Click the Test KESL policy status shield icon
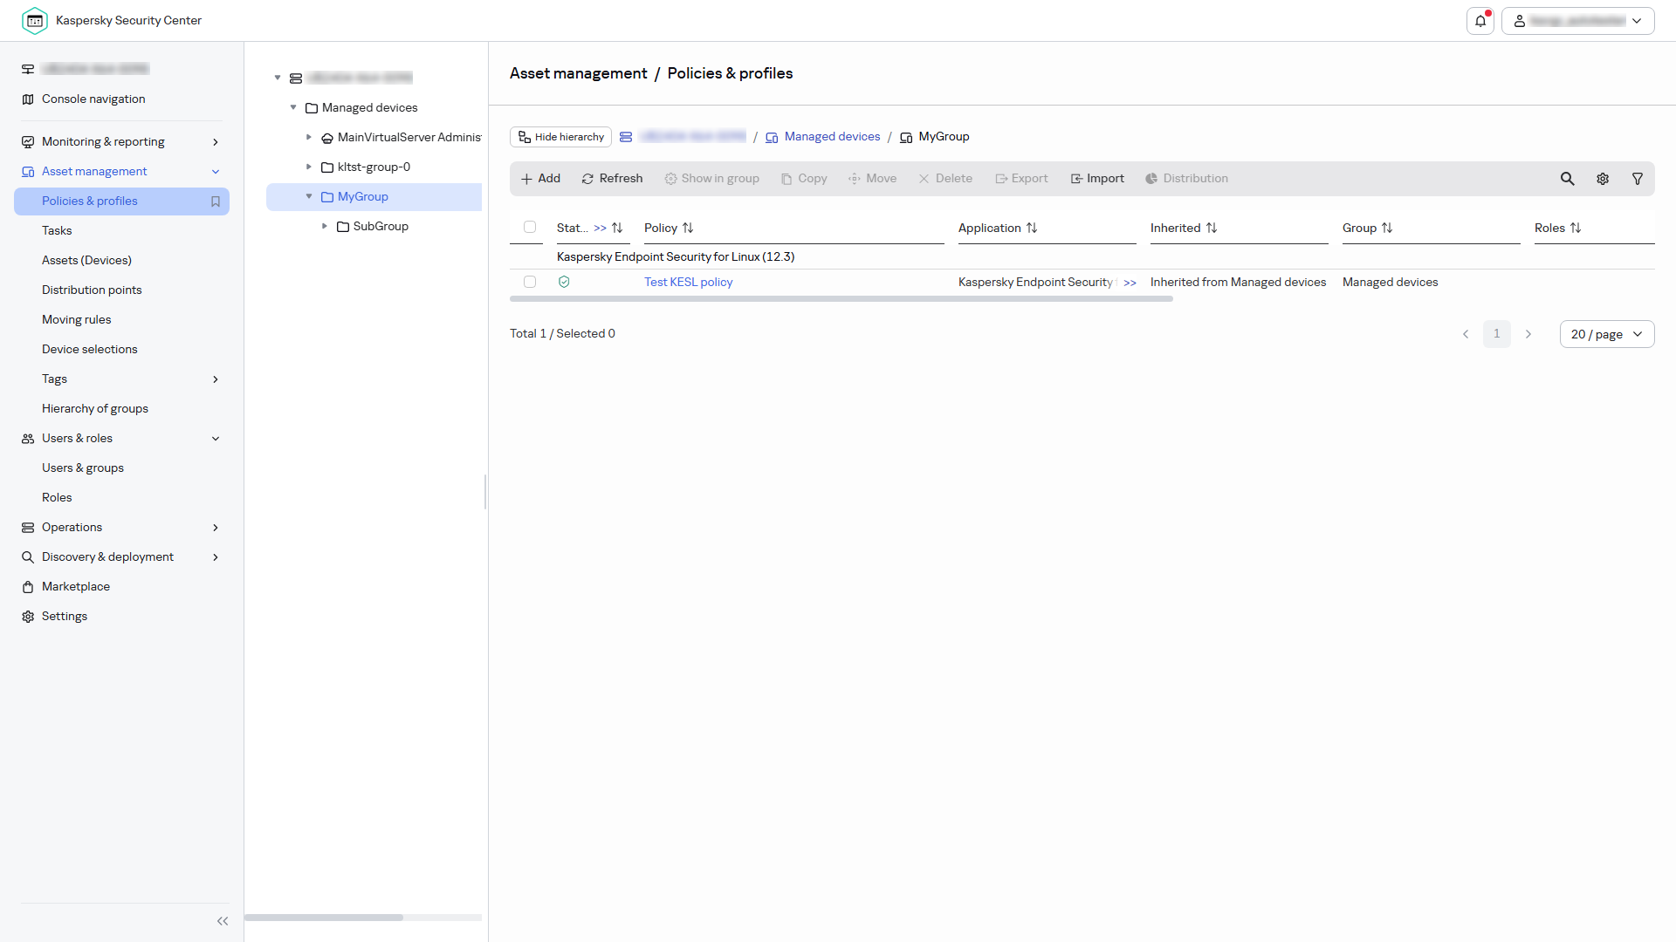Viewport: 1676px width, 942px height. pos(564,282)
